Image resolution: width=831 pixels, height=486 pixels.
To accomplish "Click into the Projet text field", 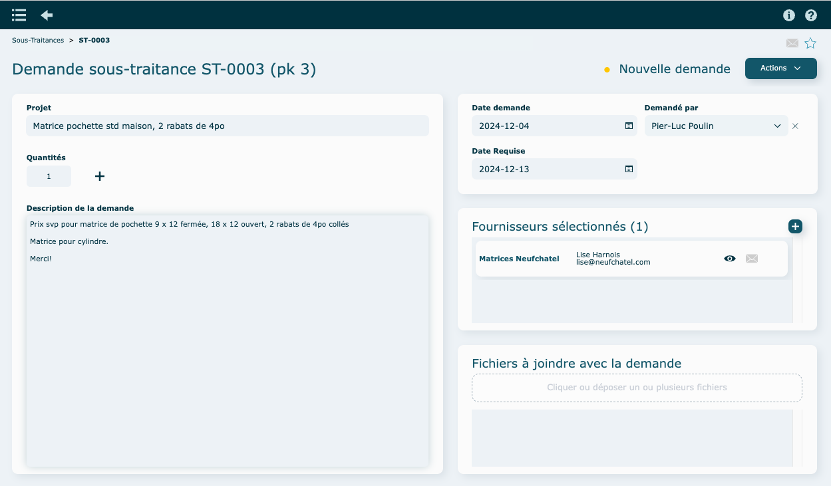I will click(227, 126).
